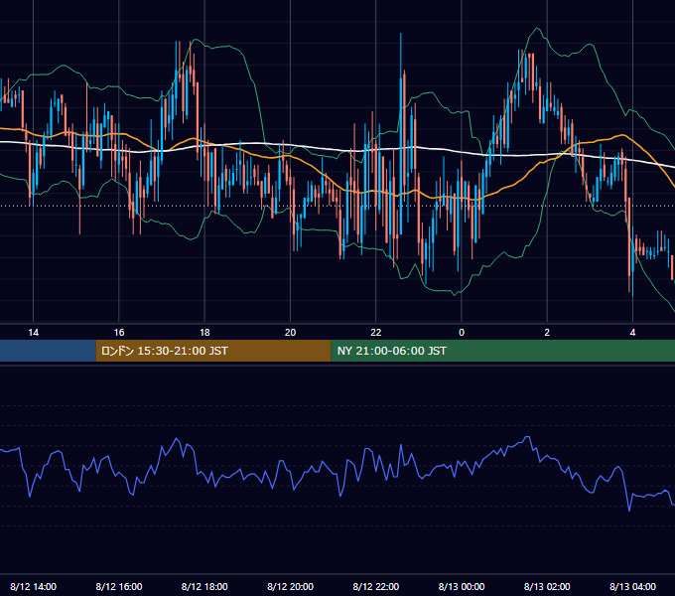Click the 8/13 02:00 indicator time label
The height and width of the screenshot is (596, 675).
tap(547, 586)
